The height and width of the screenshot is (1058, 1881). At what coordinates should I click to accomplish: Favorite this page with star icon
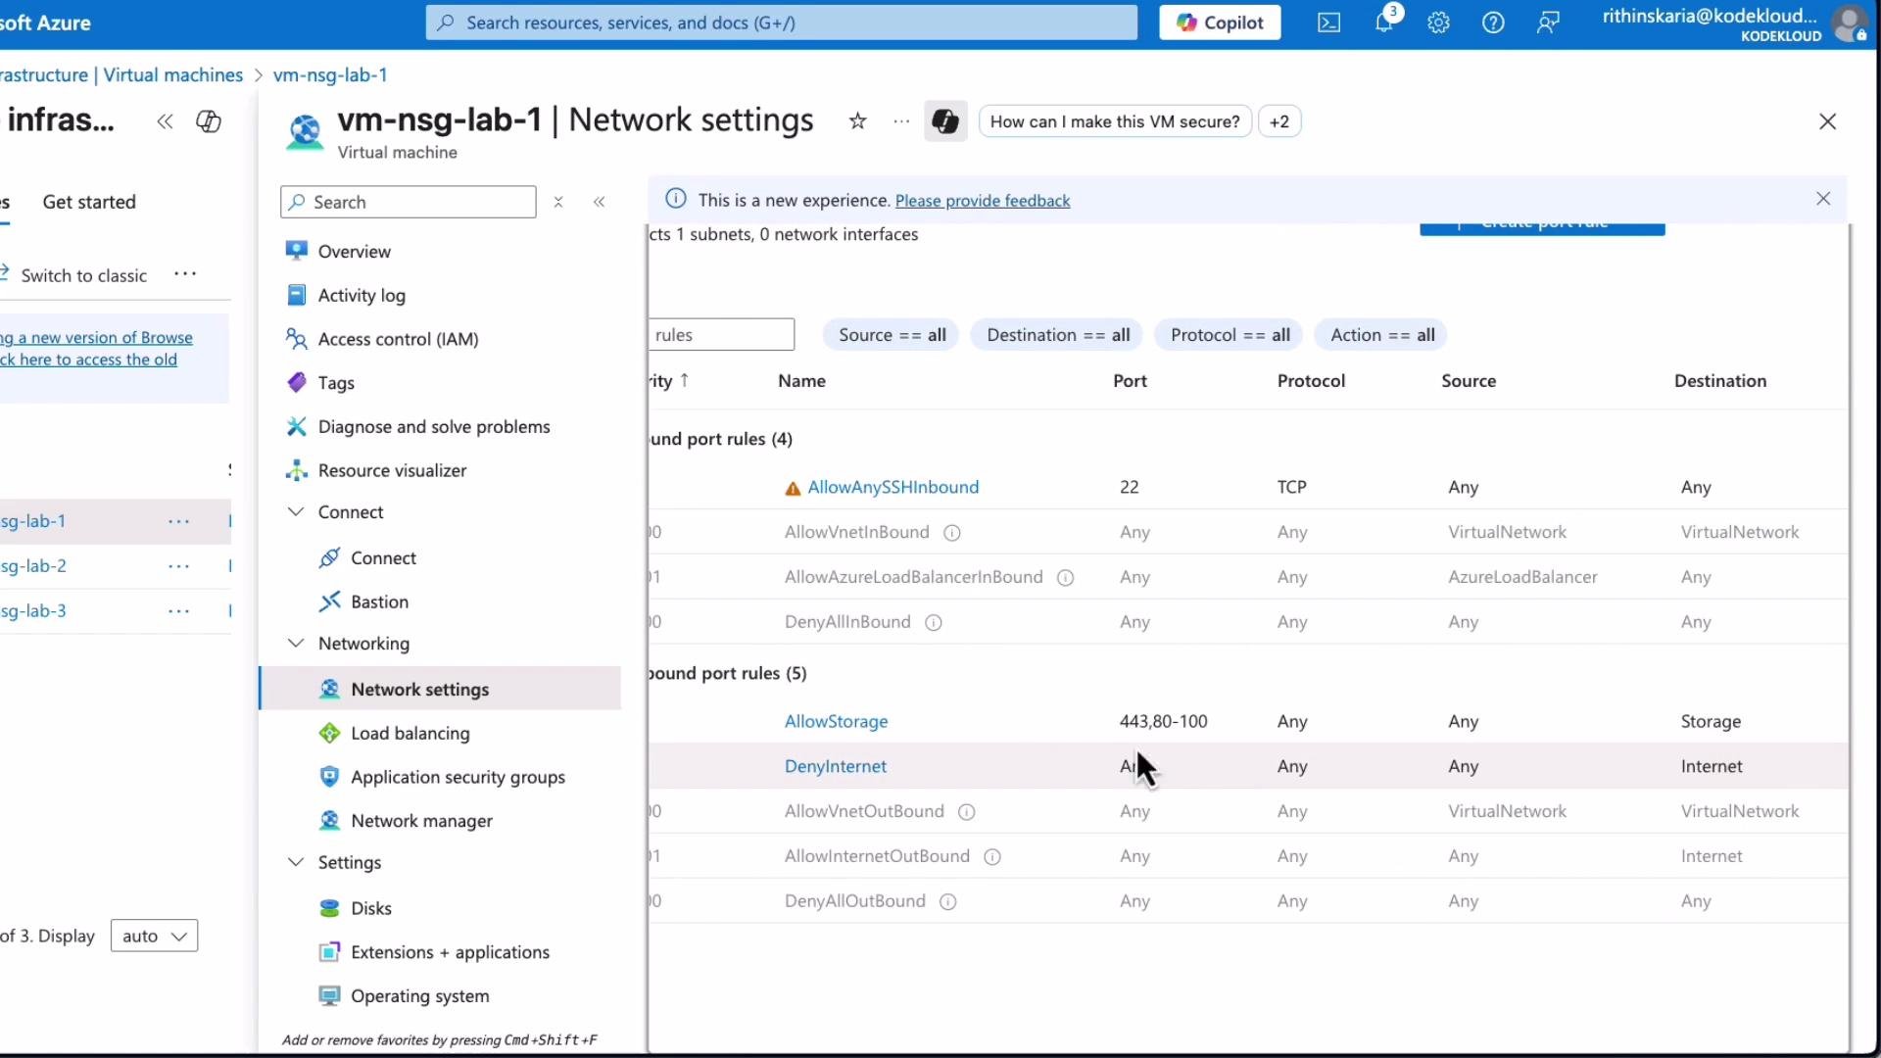[857, 121]
